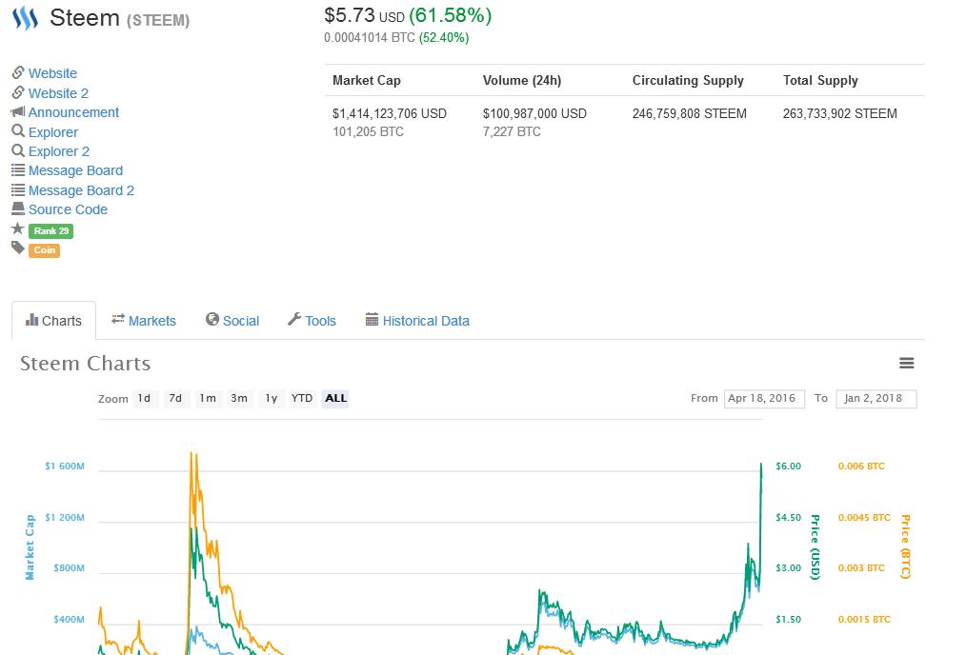Switch to the Social tab
This screenshot has width=966, height=655.
click(x=232, y=321)
